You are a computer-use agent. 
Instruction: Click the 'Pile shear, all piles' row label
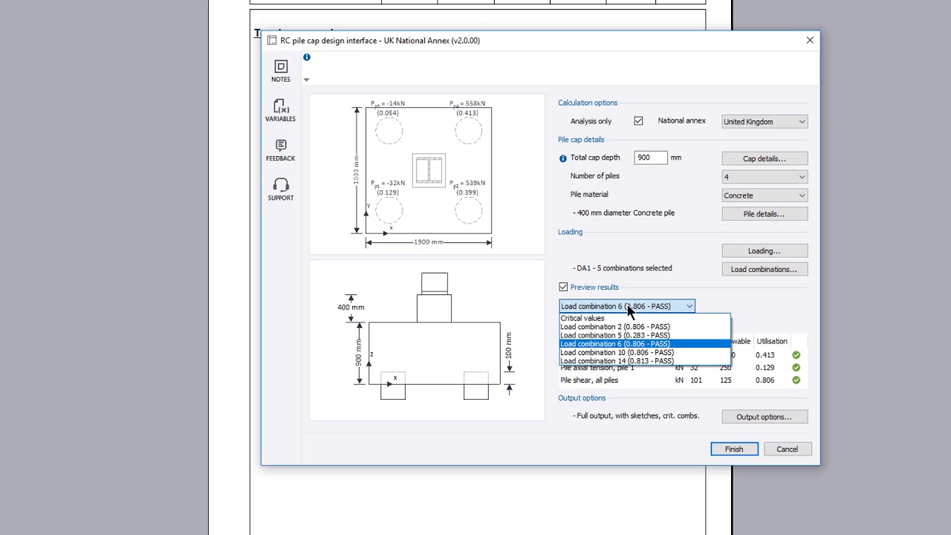(589, 380)
